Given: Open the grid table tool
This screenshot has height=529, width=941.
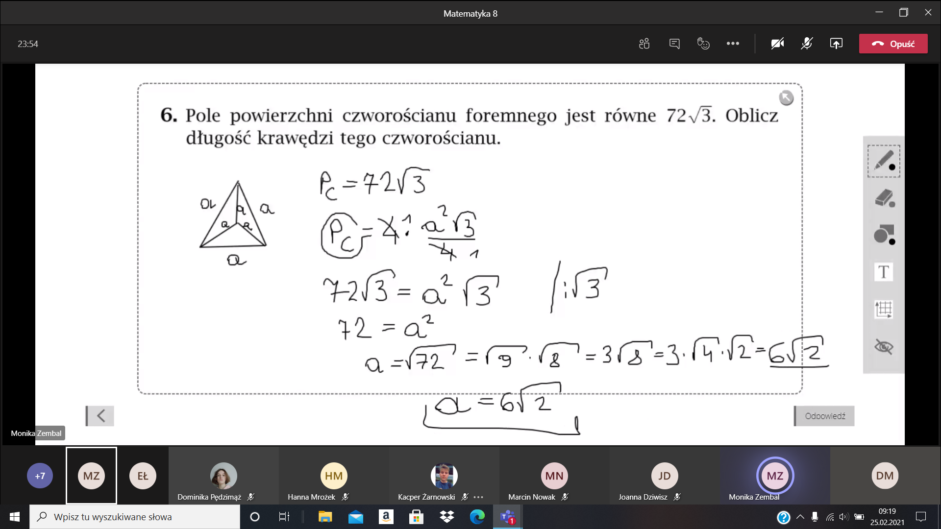Looking at the screenshot, I should tap(884, 309).
